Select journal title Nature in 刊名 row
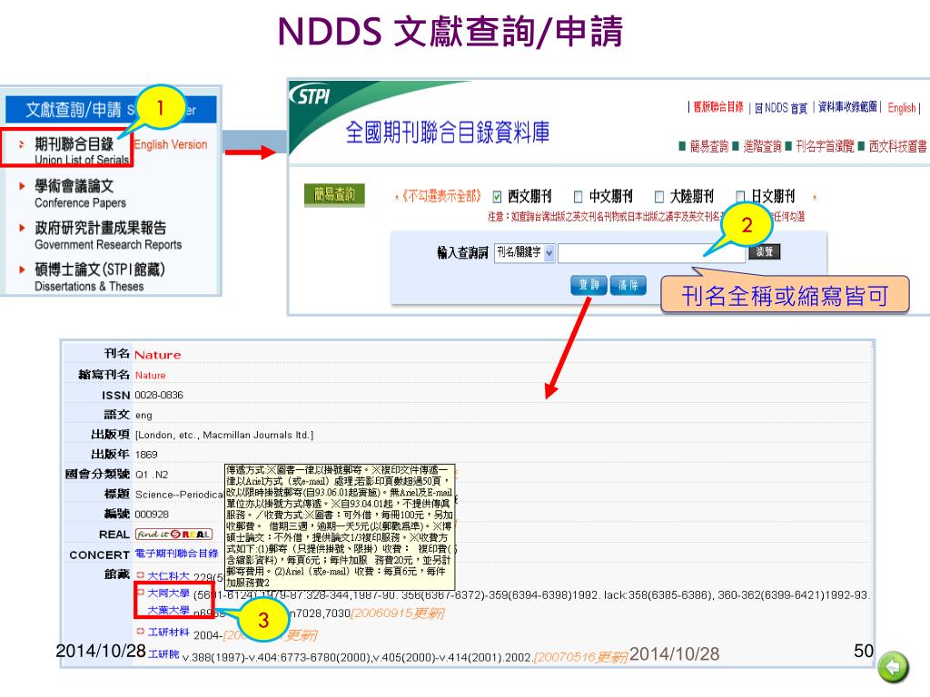 click(158, 355)
